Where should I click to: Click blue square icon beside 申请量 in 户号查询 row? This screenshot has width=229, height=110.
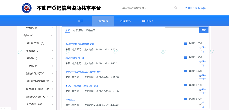coord(185,99)
